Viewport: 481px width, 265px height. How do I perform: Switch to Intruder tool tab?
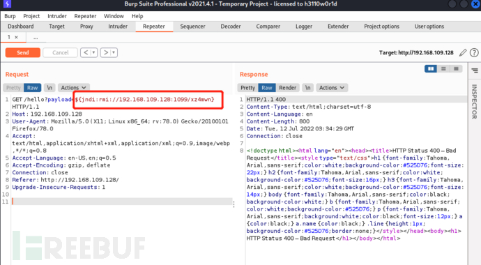point(118,26)
